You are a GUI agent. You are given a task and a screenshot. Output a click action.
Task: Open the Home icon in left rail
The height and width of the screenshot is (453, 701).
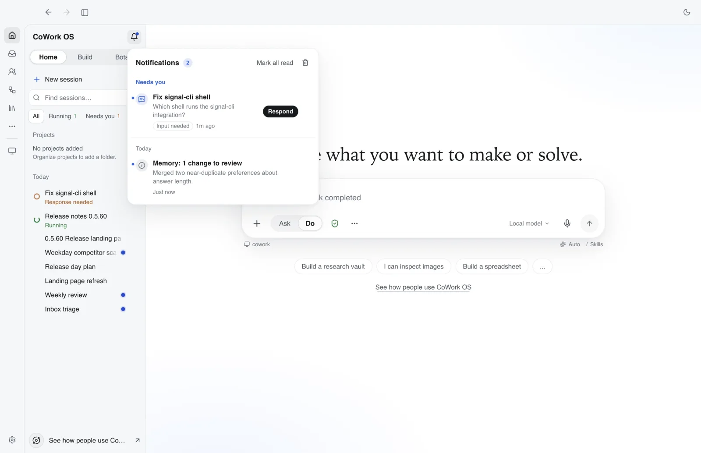pos(12,35)
